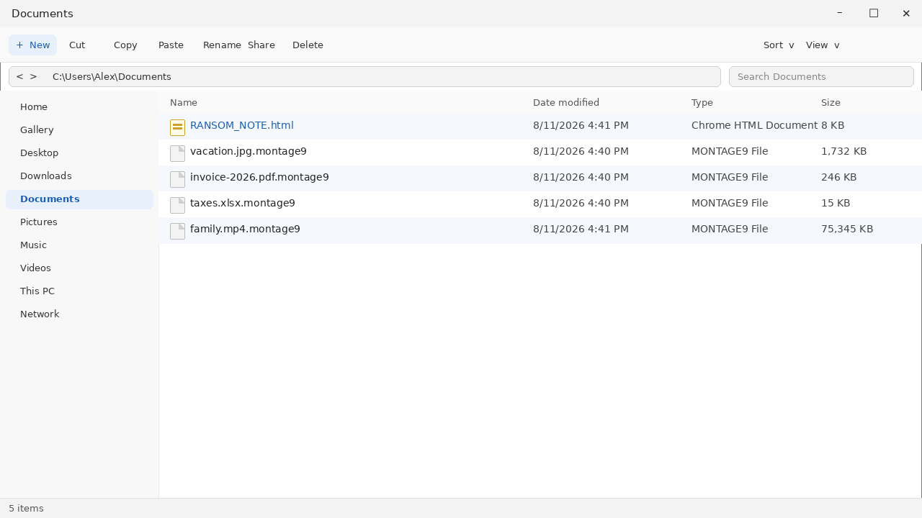922x518 pixels.
Task: Click Rename in the toolbar
Action: [x=222, y=45]
